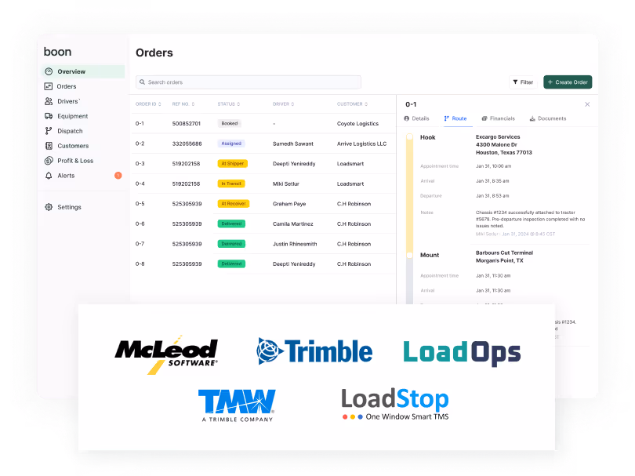Click the Route tab branch icon

coord(447,118)
